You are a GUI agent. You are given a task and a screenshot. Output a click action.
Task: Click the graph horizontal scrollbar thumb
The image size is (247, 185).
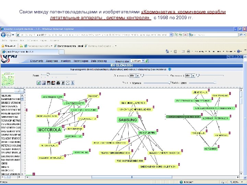(x=132, y=177)
